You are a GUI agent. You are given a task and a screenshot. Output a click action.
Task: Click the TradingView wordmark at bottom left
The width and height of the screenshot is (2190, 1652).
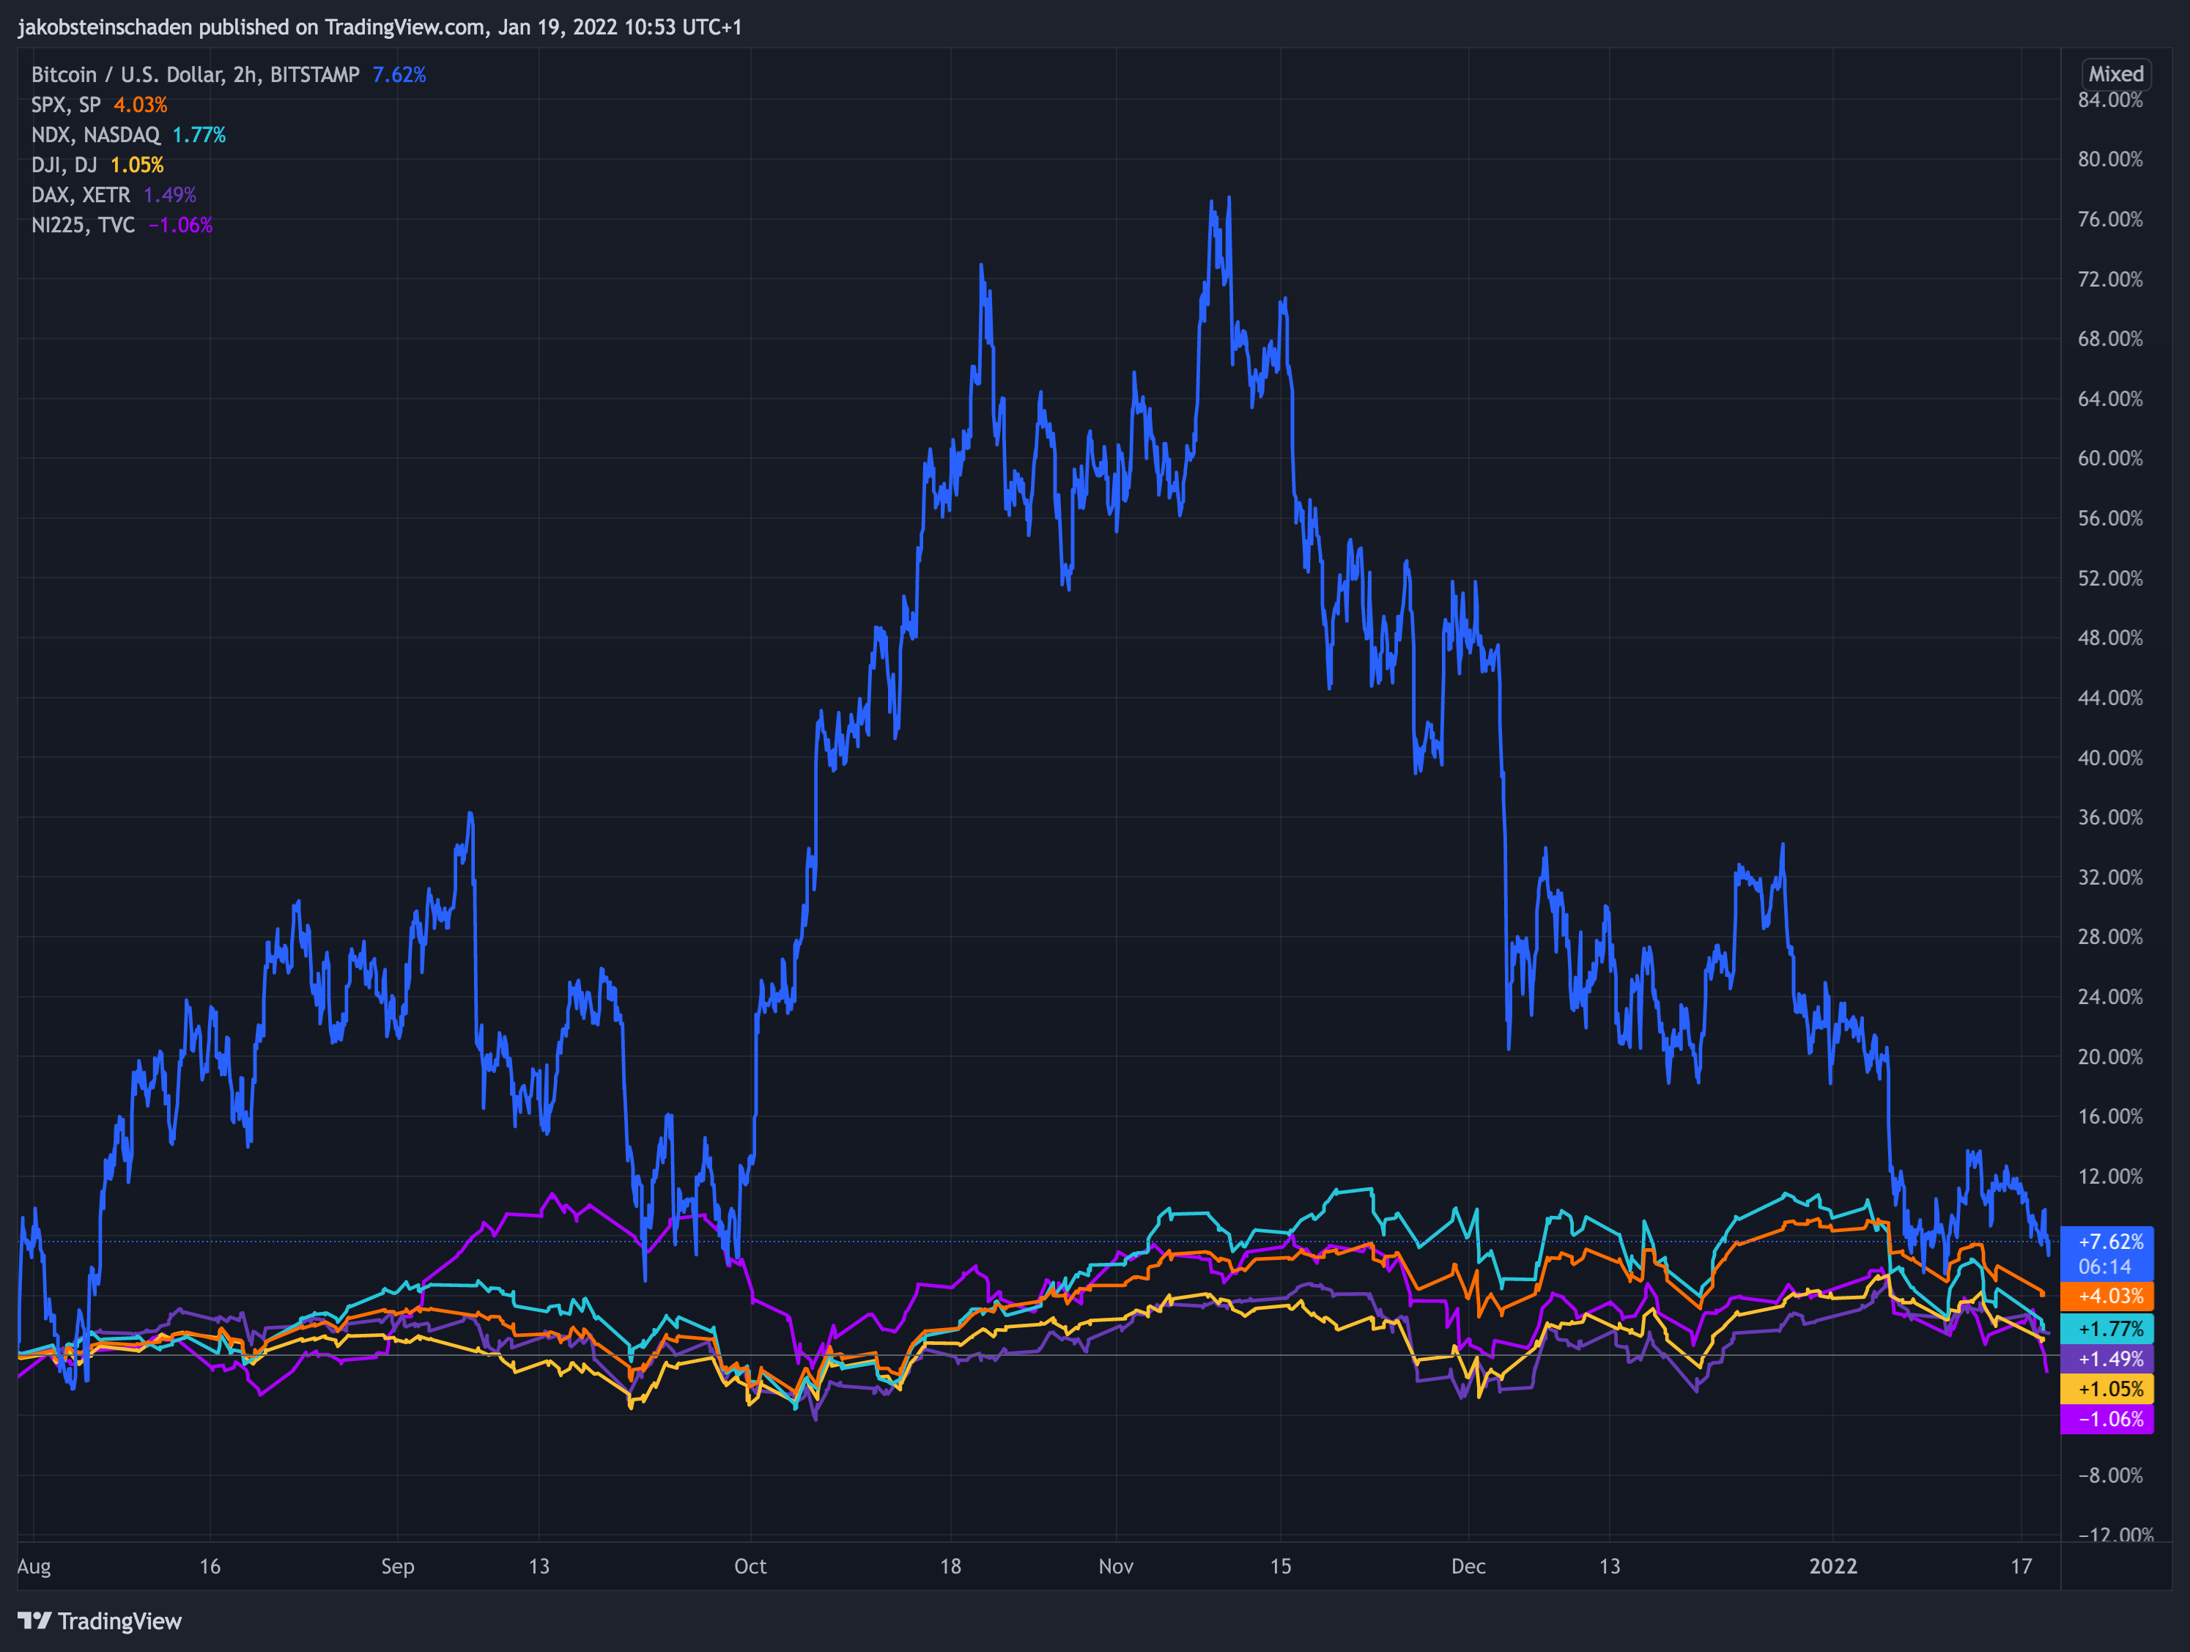[120, 1620]
